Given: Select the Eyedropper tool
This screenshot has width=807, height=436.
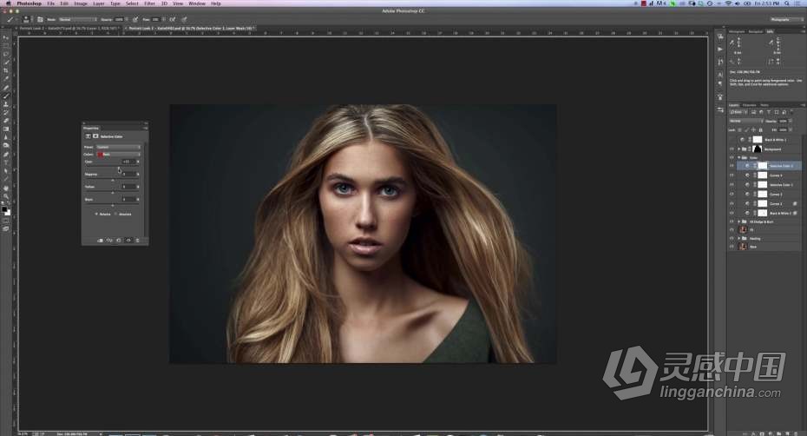Looking at the screenshot, I should pyautogui.click(x=6, y=78).
